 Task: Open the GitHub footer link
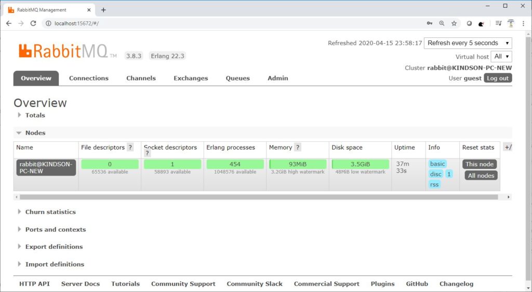(x=417, y=284)
